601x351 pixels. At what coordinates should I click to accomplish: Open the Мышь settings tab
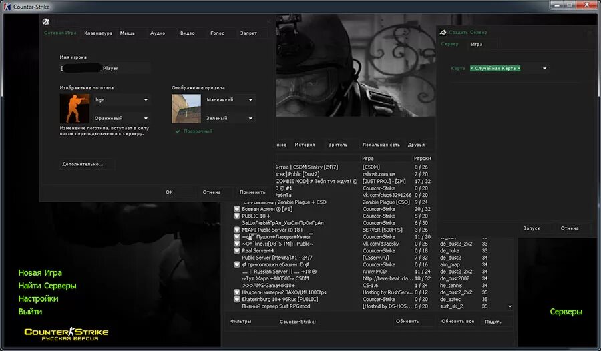click(128, 33)
